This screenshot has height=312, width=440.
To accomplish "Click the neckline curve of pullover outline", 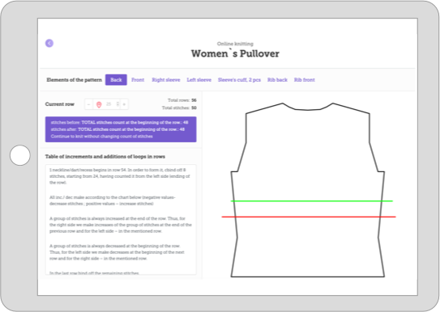I will click(308, 107).
